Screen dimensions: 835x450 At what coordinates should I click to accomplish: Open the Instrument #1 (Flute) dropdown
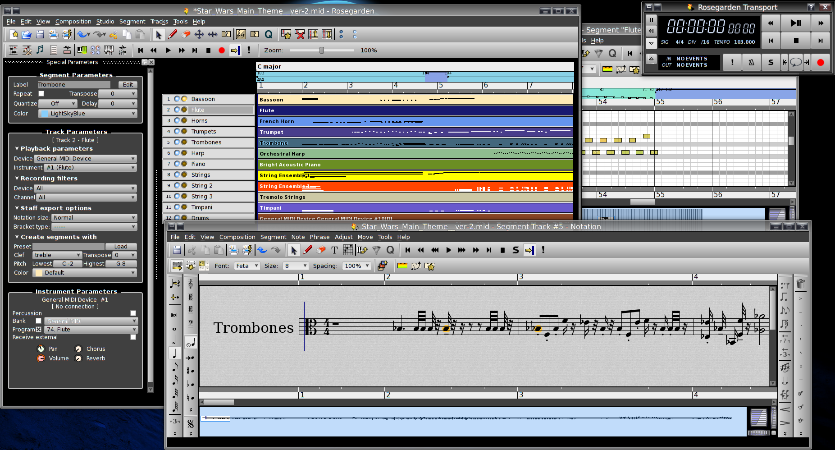(x=90, y=168)
